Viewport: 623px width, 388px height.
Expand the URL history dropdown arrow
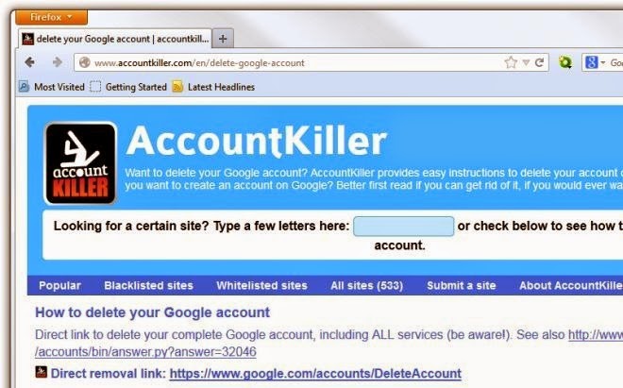click(x=526, y=62)
